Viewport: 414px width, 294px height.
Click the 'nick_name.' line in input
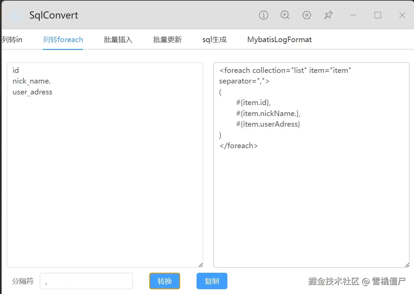pyautogui.click(x=32, y=81)
